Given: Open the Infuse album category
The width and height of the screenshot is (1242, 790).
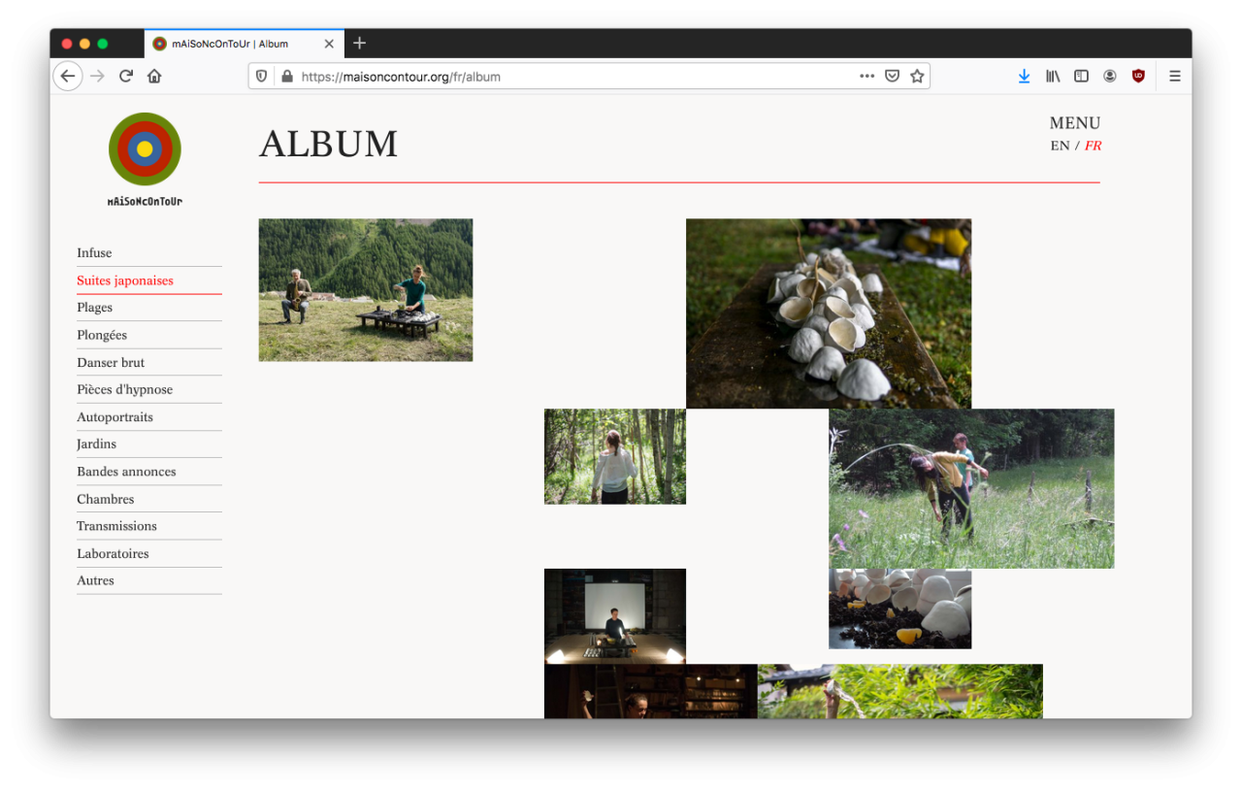Looking at the screenshot, I should pyautogui.click(x=94, y=253).
